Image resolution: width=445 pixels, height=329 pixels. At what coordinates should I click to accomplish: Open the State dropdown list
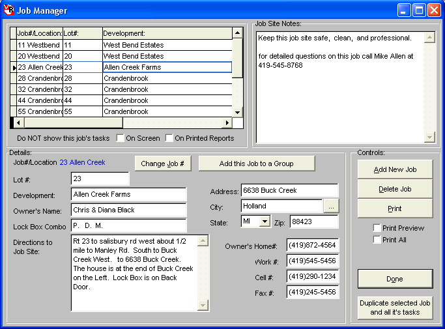pos(264,222)
